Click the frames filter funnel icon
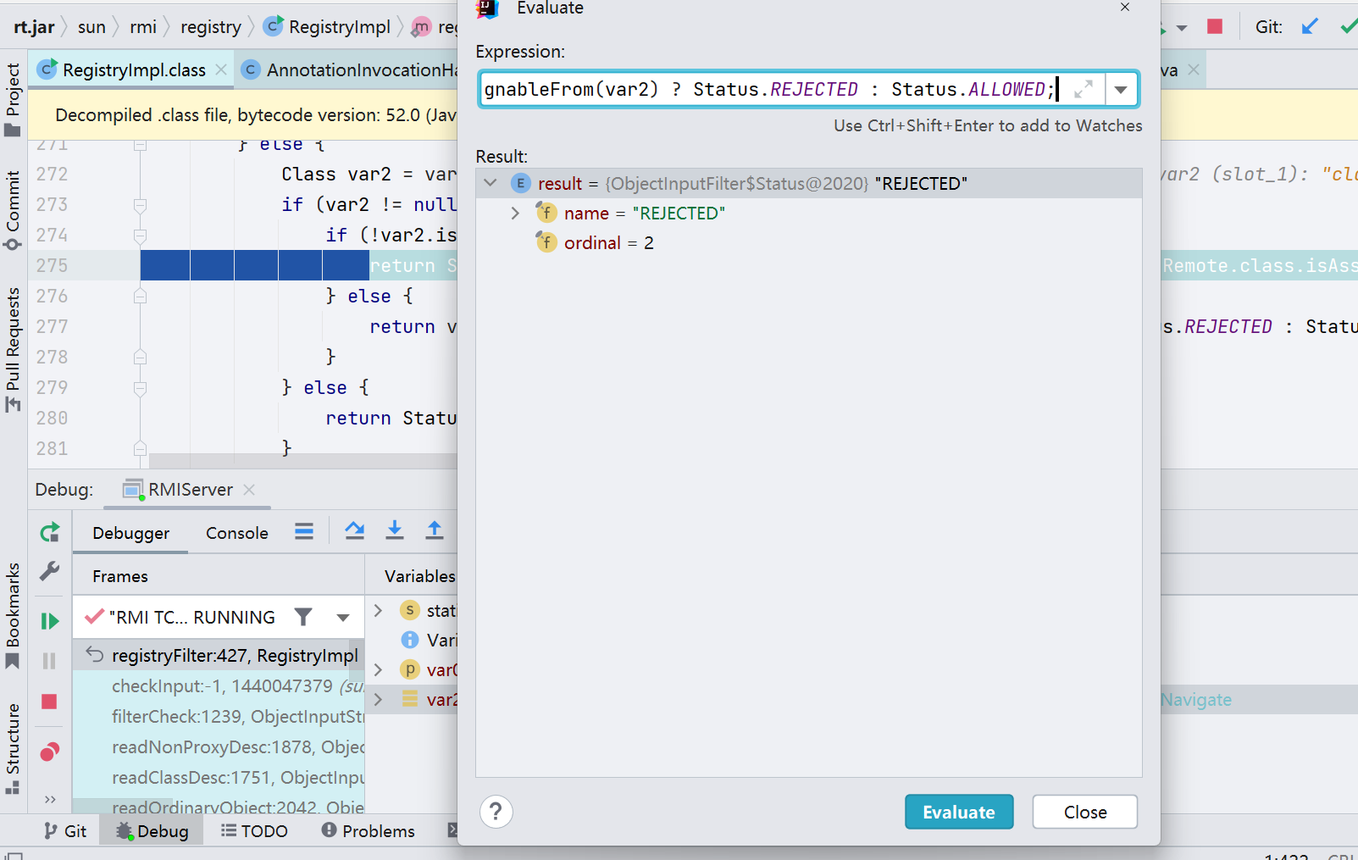Screen dimensions: 1358x860 pos(303,617)
